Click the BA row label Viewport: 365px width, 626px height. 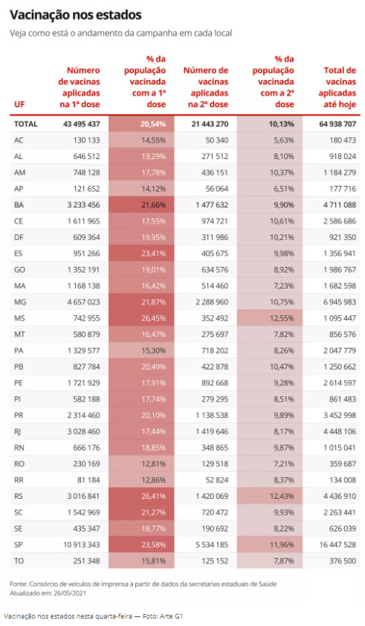(x=19, y=204)
